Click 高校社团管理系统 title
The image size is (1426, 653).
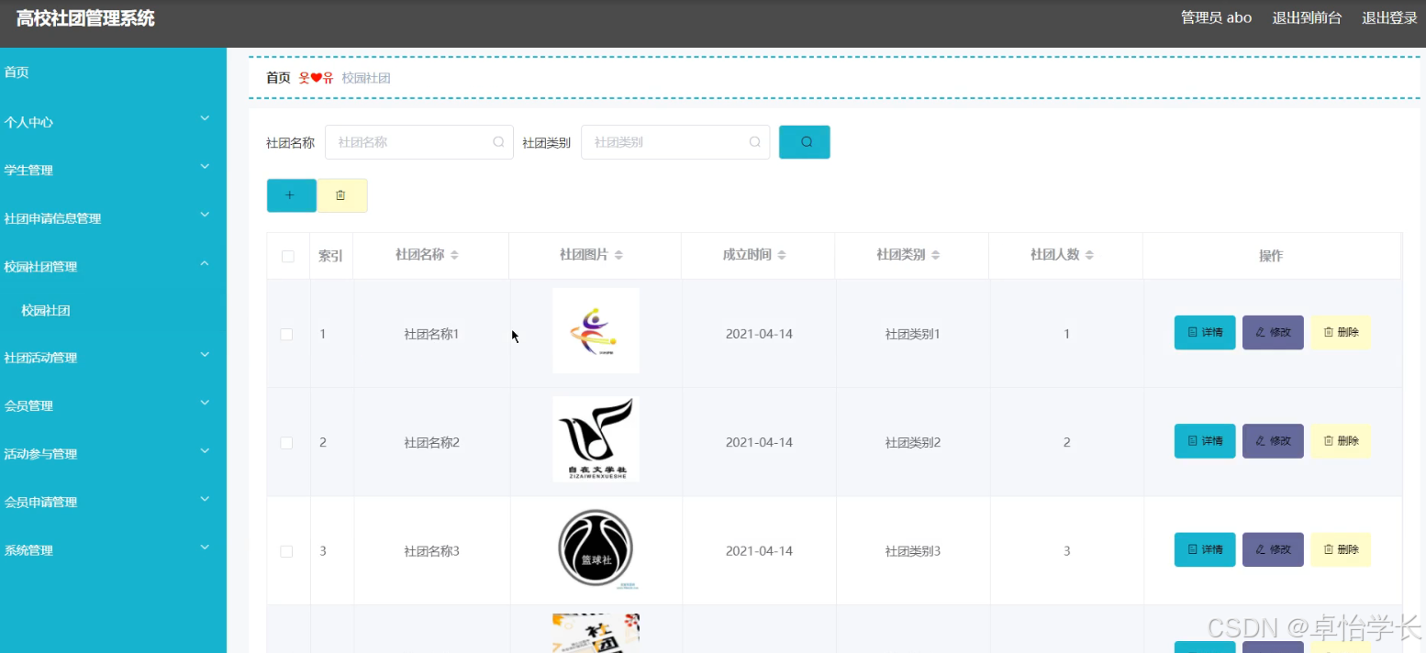(85, 18)
